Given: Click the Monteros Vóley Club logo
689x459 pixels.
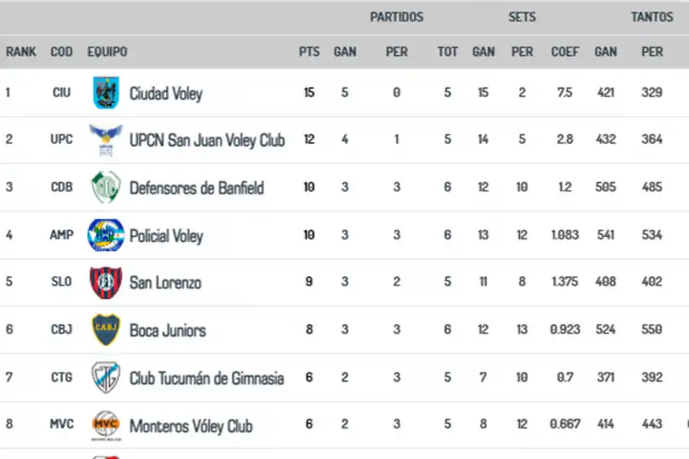Looking at the screenshot, I should 106,425.
